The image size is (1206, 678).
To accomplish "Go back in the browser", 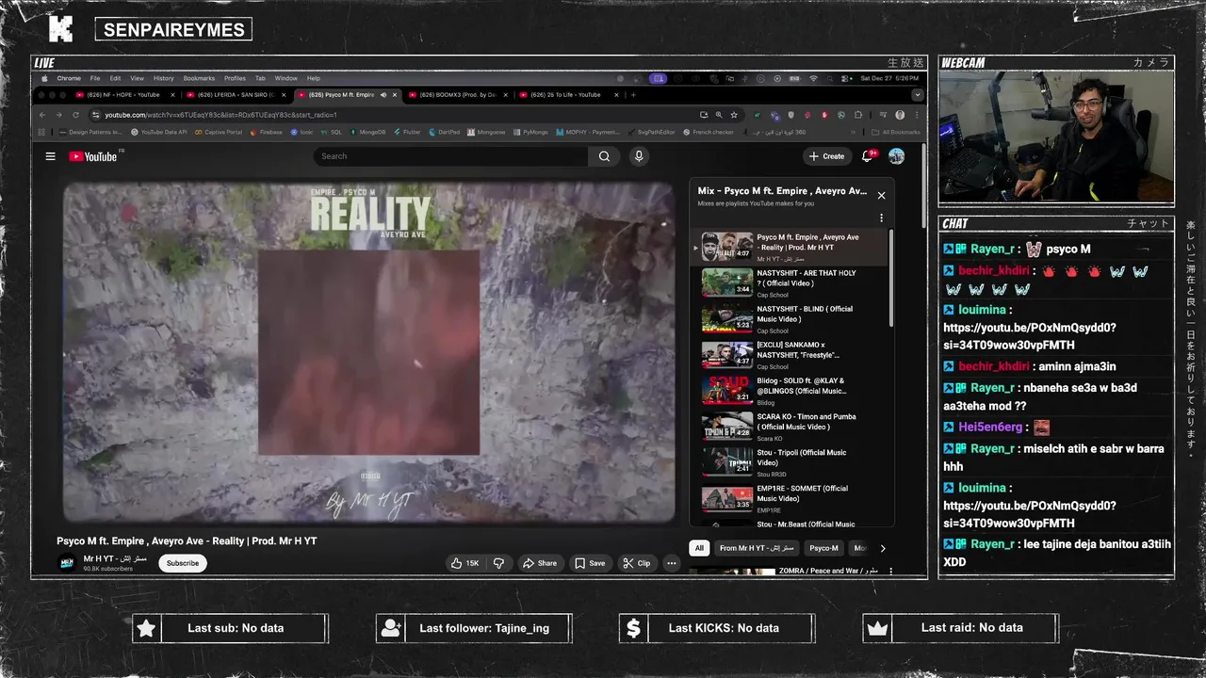I will coord(42,115).
